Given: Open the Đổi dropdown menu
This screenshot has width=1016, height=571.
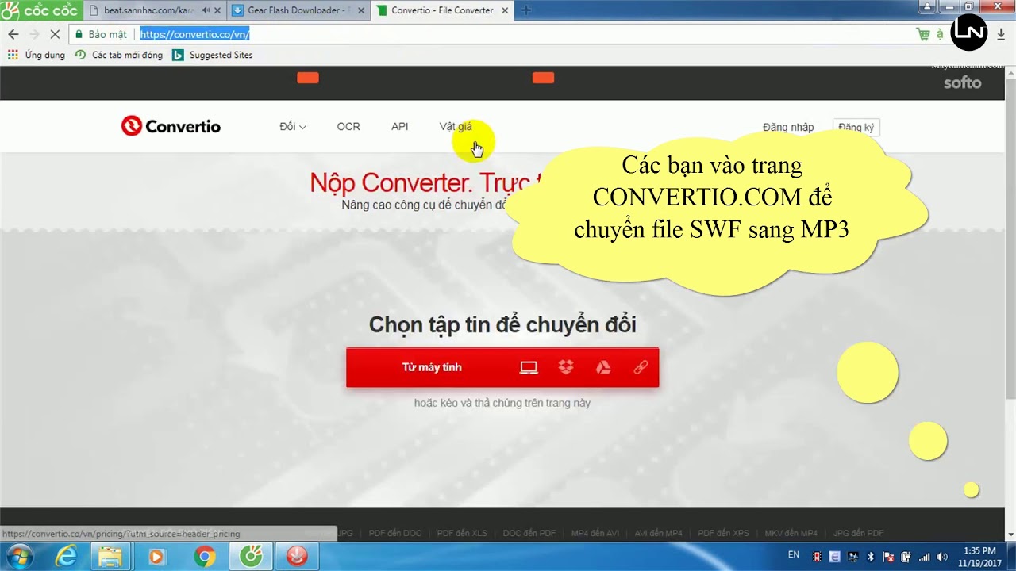Looking at the screenshot, I should pyautogui.click(x=293, y=127).
